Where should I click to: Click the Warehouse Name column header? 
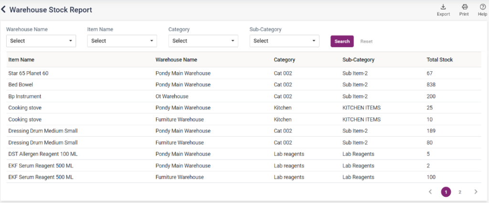(x=176, y=60)
